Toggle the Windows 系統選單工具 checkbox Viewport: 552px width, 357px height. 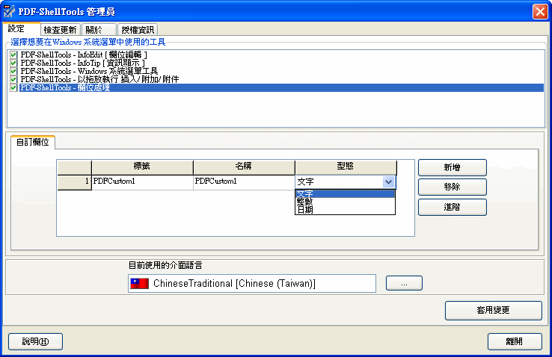pos(13,71)
